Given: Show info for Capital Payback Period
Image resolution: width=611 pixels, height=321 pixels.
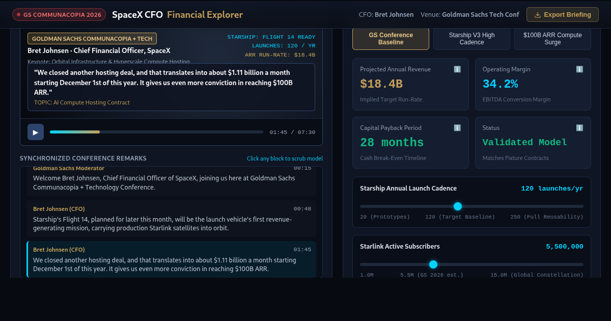Looking at the screenshot, I should 457,128.
